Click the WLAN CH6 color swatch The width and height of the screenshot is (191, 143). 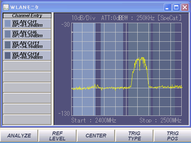click(x=7, y=34)
